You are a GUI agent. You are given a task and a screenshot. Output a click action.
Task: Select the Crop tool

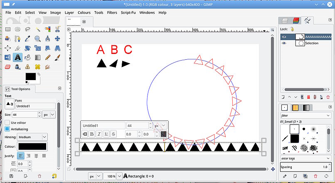click(x=17, y=48)
